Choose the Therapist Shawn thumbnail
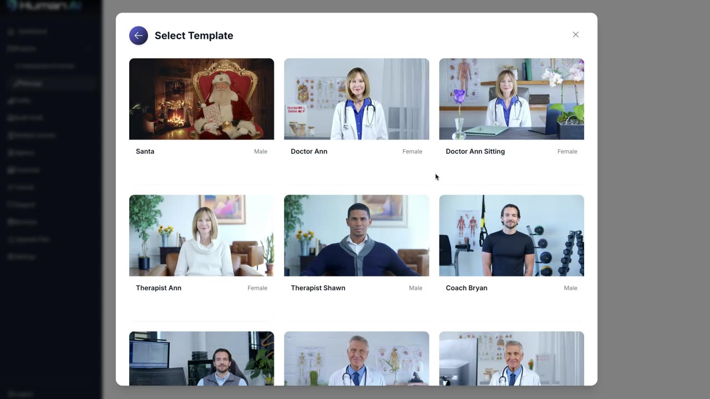 pyautogui.click(x=357, y=236)
